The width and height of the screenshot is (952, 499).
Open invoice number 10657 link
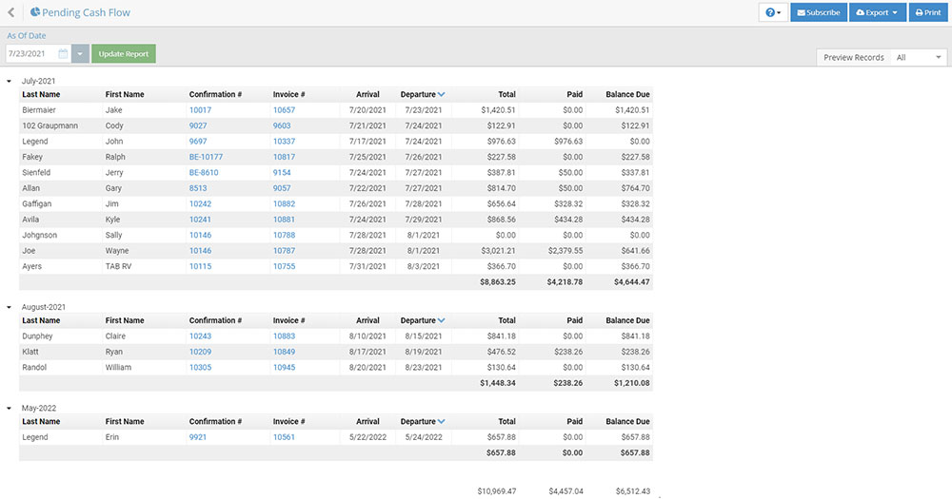[284, 110]
